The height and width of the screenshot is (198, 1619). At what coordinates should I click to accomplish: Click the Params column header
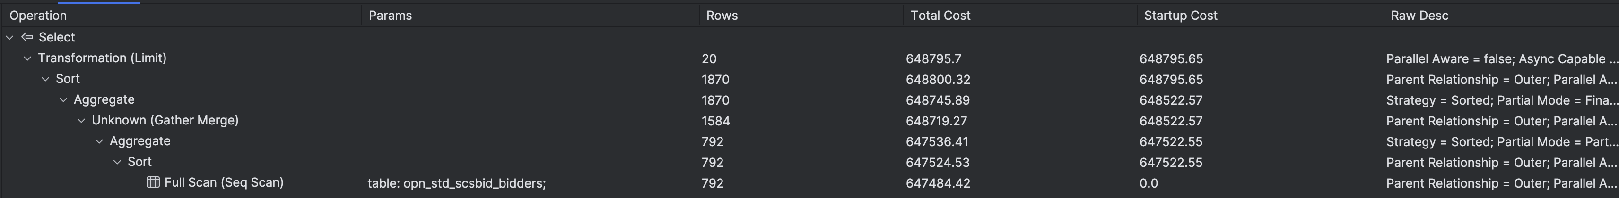click(390, 16)
